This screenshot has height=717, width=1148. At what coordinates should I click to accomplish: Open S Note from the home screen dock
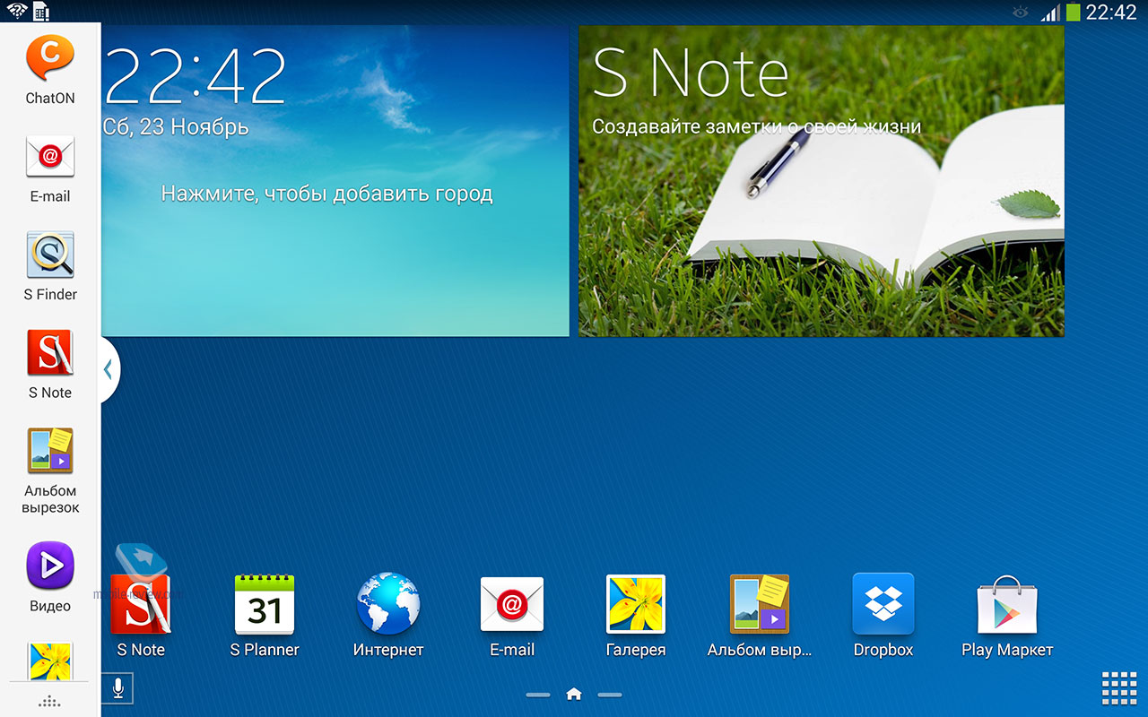click(141, 616)
